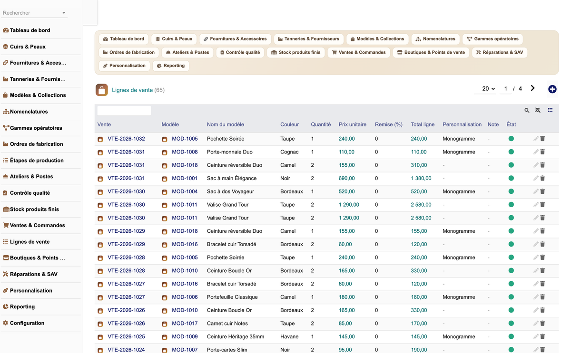Add a new sale line with plus icon
The width and height of the screenshot is (571, 353).
[552, 89]
